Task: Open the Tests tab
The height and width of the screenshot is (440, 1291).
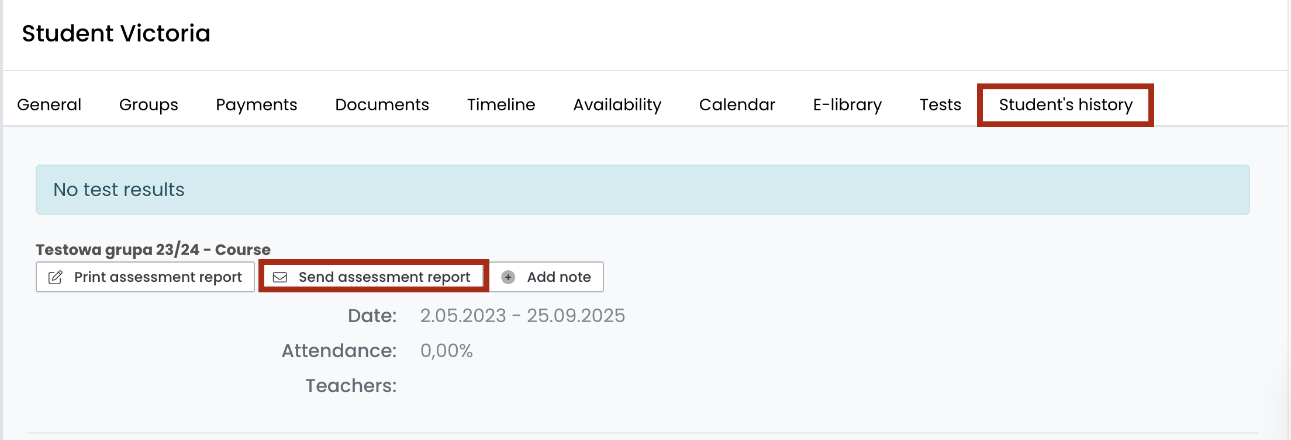Action: click(x=940, y=104)
